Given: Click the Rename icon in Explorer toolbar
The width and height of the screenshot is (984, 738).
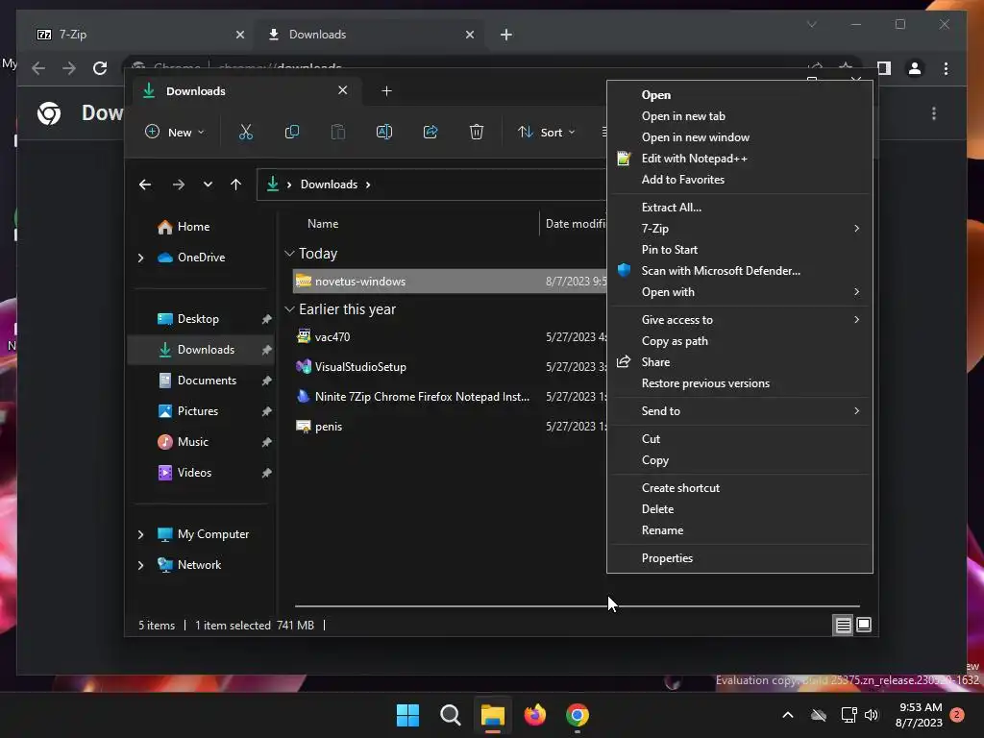Looking at the screenshot, I should (384, 132).
